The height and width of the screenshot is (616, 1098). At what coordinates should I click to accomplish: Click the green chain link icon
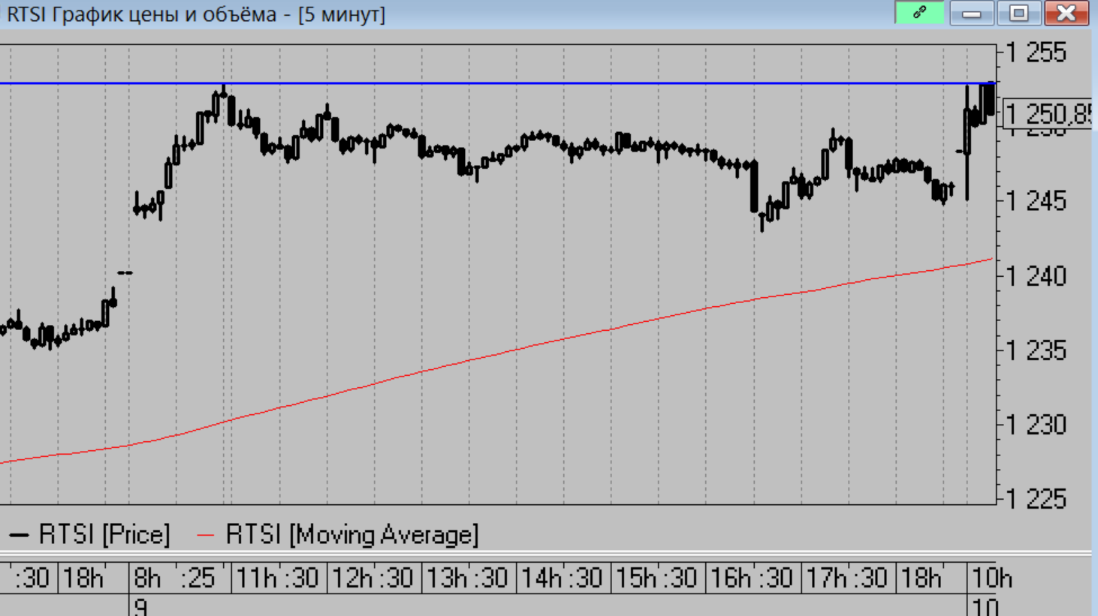point(919,13)
